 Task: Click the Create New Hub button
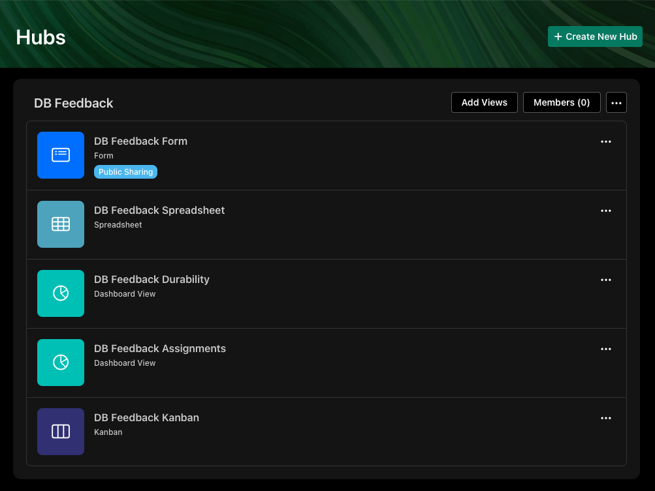coord(595,37)
